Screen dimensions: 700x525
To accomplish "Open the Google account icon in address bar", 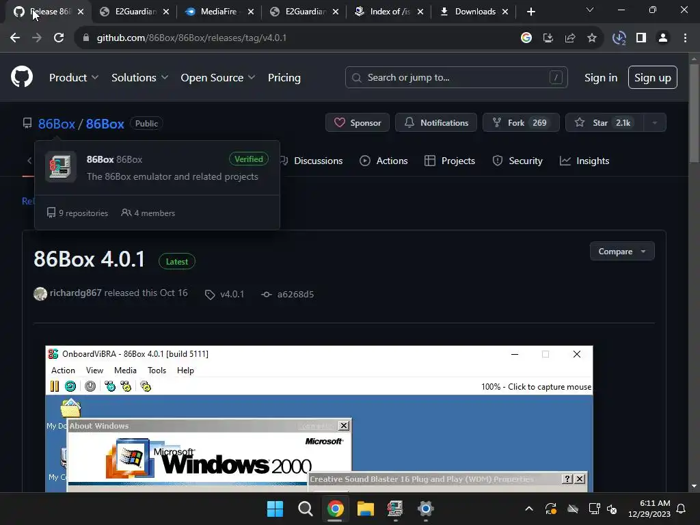I will click(526, 38).
